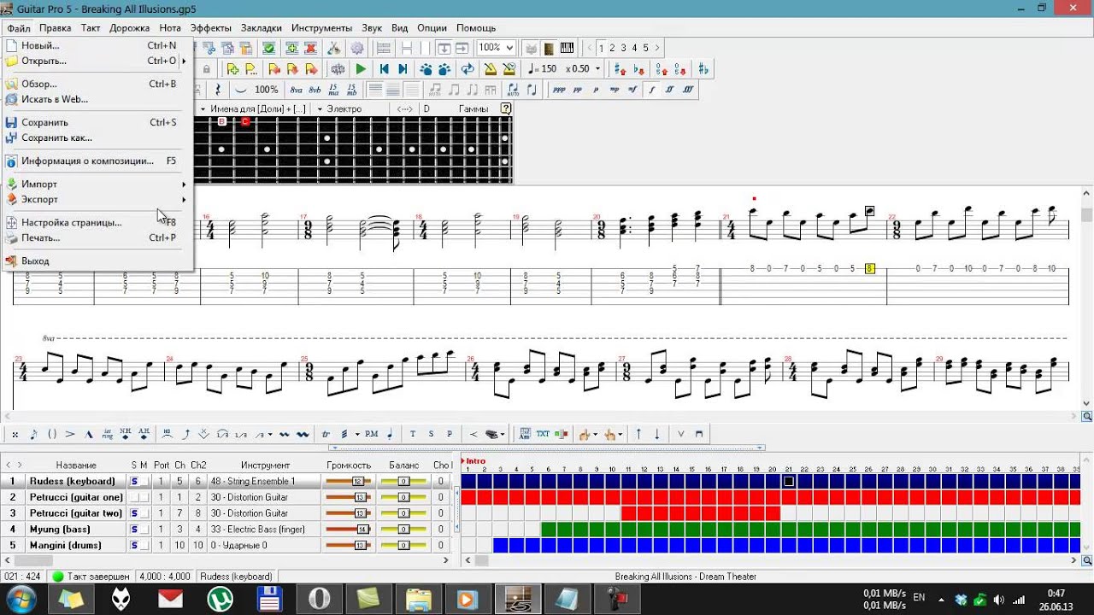Viewport: 1094px width, 615px height.
Task: Toggle Mute for Mangini (drums) track
Action: pyautogui.click(x=144, y=545)
